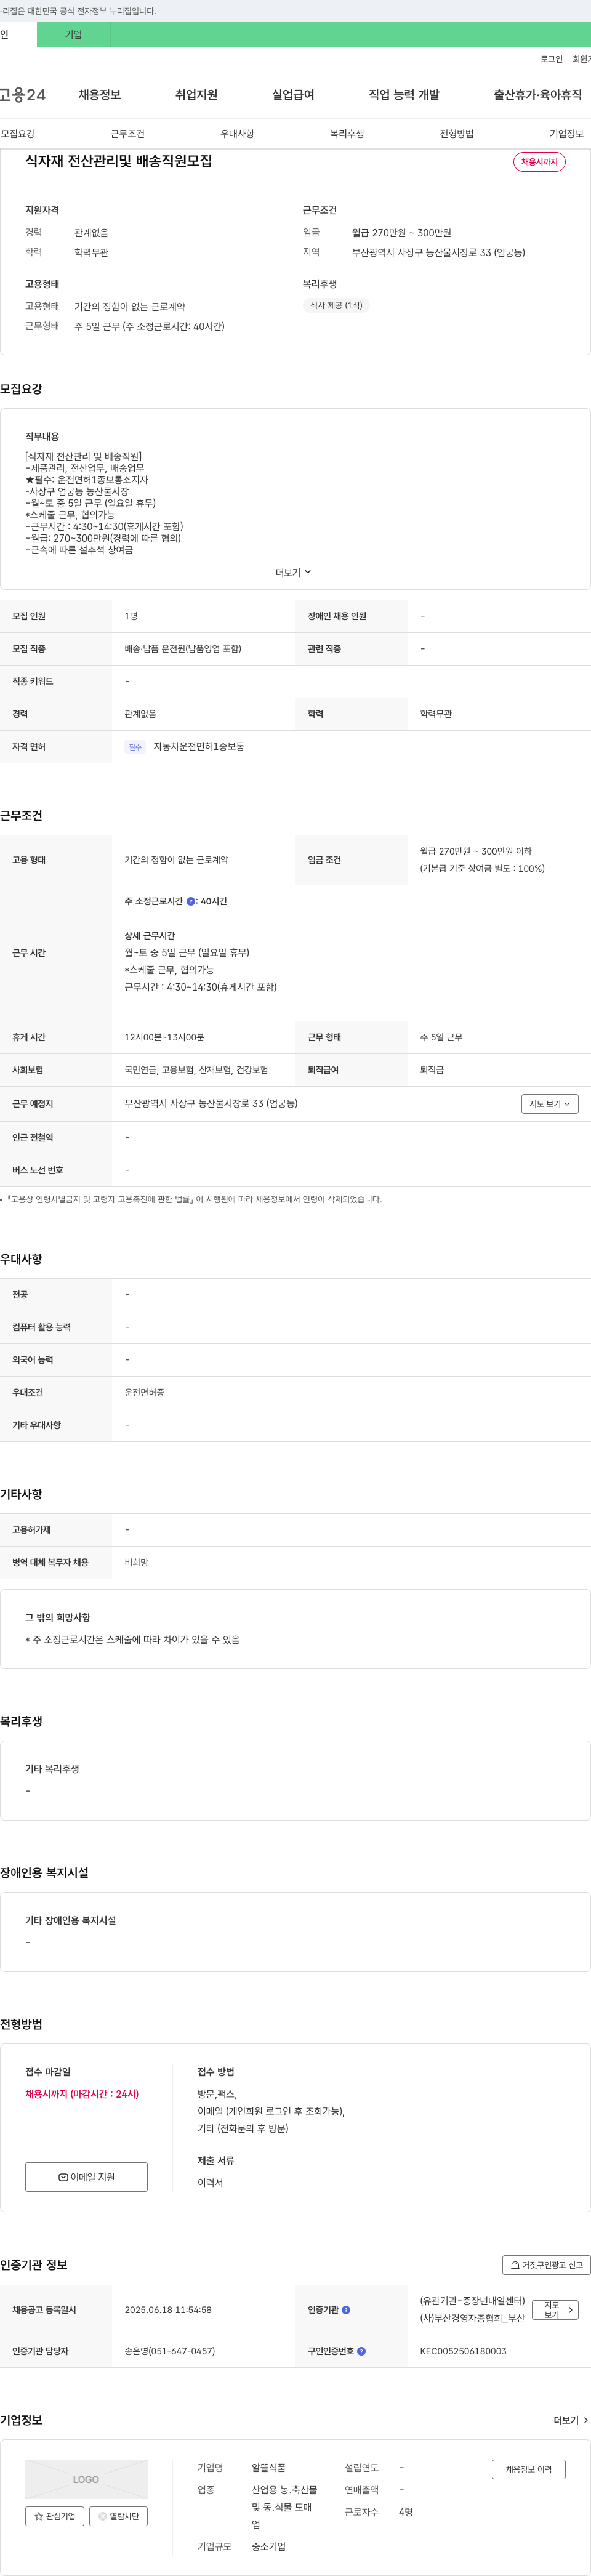Report with 거짓구인광고 신고 button
591x2576 pixels.
(546, 2265)
